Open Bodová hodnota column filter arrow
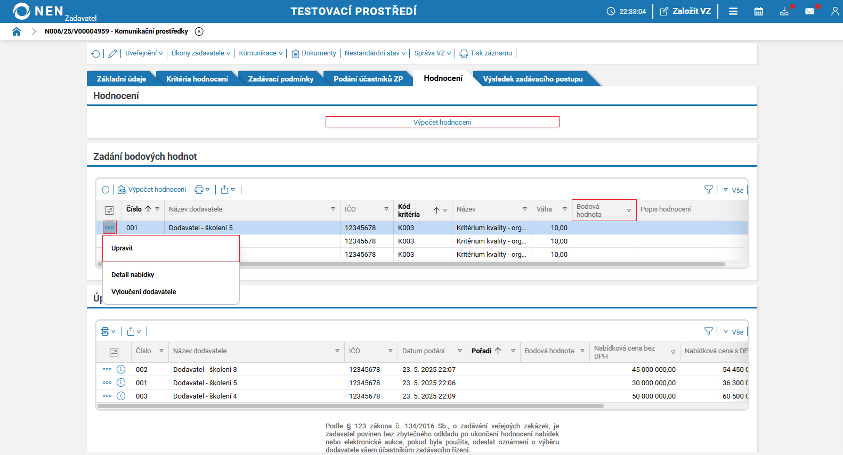The image size is (843, 455). [x=629, y=210]
